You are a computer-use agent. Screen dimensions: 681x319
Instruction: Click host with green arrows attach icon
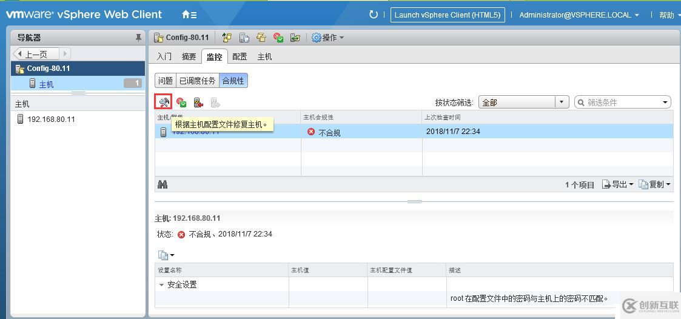(295, 38)
